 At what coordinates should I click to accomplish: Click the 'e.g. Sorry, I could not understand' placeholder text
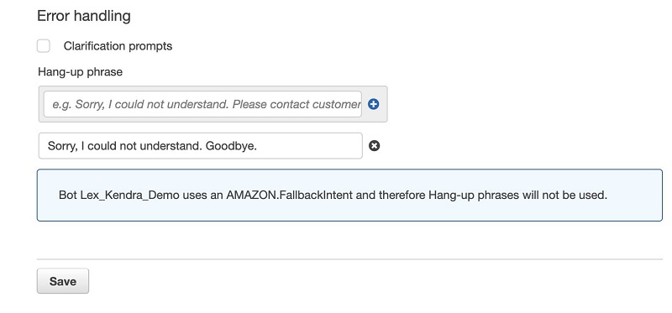tap(140, 105)
